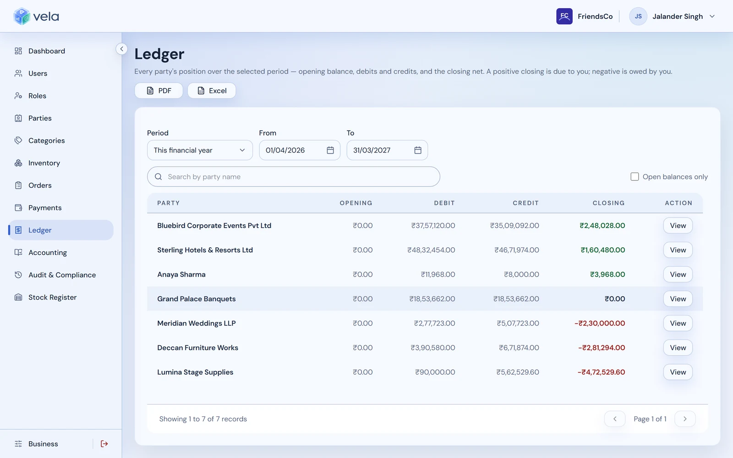Click FriendsCo company name
The image size is (733, 458).
[x=595, y=16]
